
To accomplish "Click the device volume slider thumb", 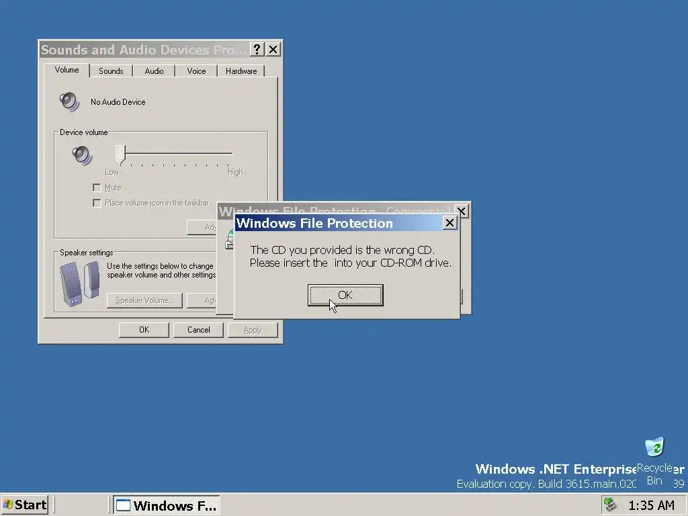I will coord(120,155).
